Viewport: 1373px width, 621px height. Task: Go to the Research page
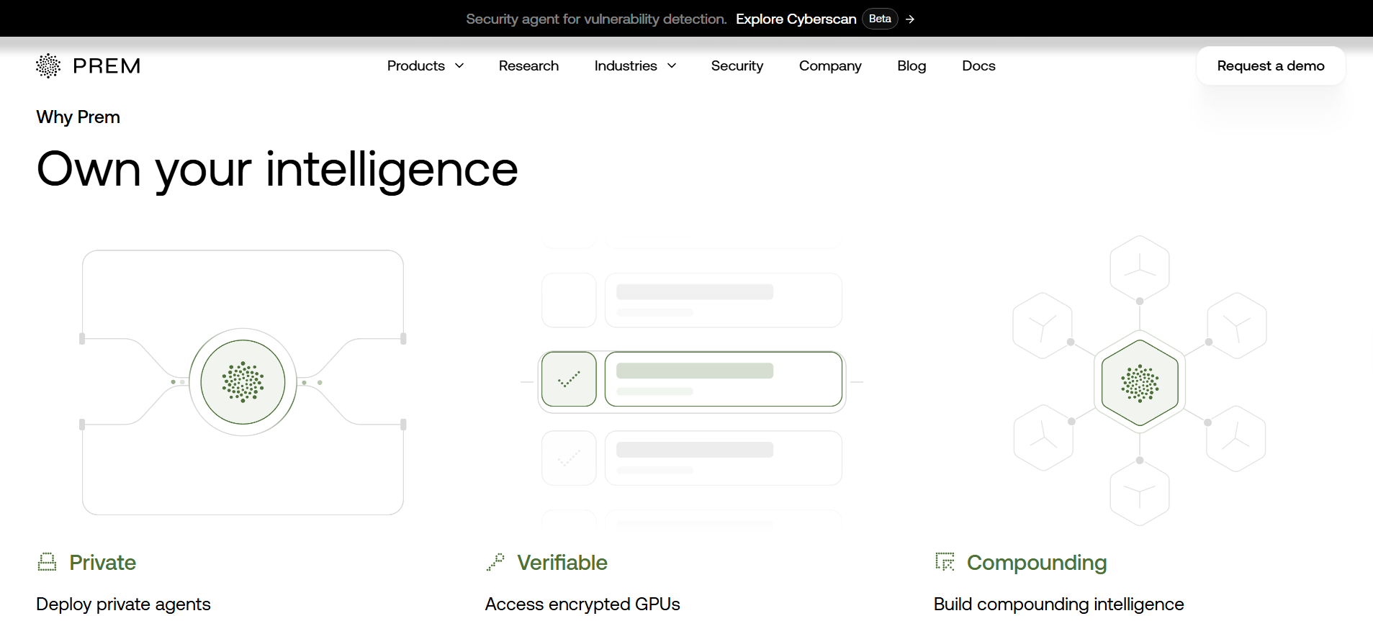coord(528,66)
